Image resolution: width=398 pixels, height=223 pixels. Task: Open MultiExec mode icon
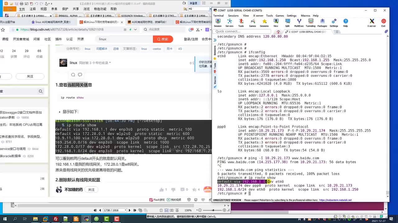pyautogui.click(x=299, y=23)
